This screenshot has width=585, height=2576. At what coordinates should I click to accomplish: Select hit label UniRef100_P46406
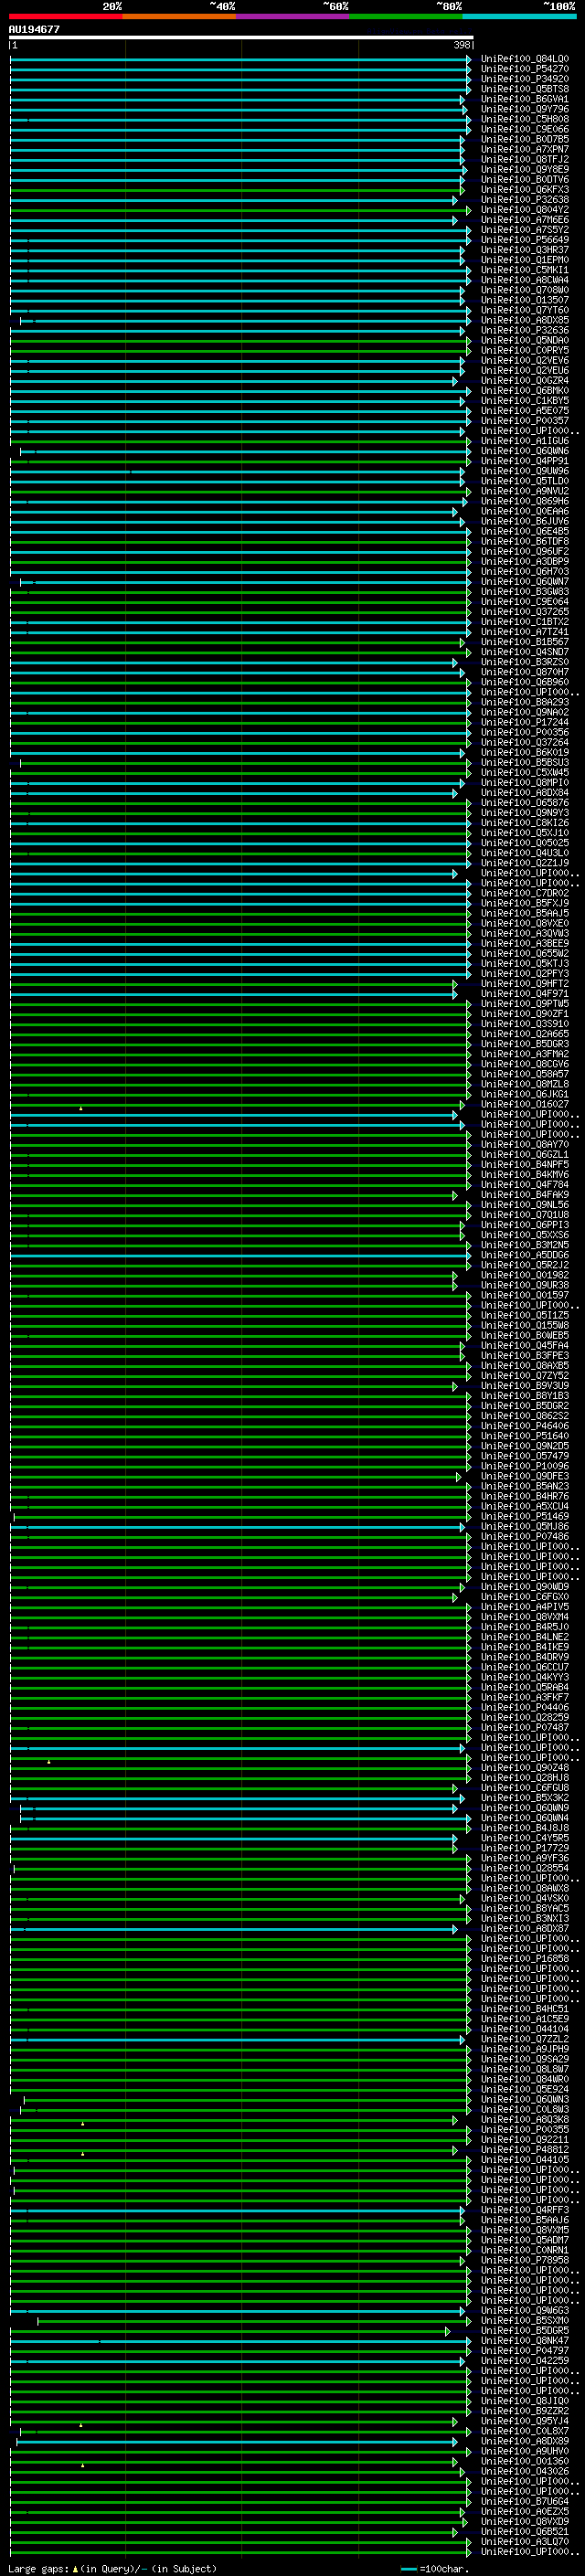click(x=525, y=1426)
